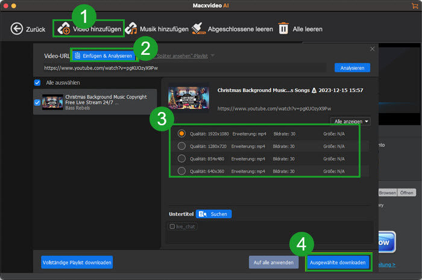Open the shopping cart icon in title bar
Viewport: 422px width, 280px height.
415,5
